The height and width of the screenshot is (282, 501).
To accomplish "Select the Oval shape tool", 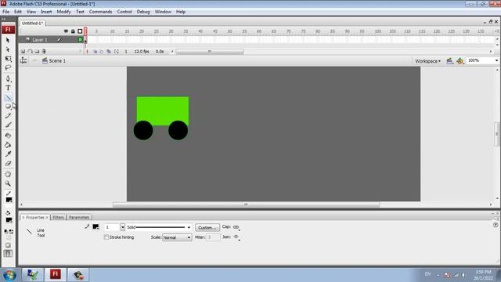I will [x=8, y=107].
